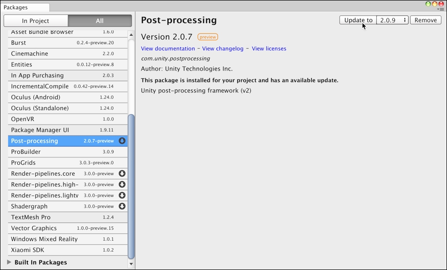Select the Xiaomi SDK package

tap(68, 250)
